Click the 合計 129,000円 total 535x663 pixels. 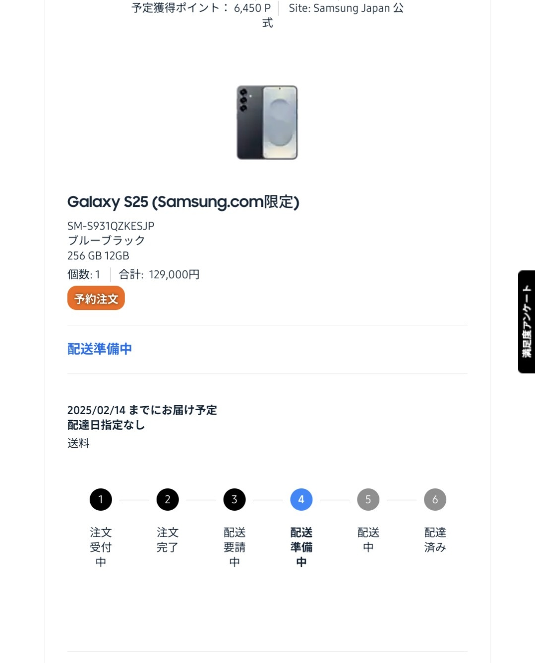pyautogui.click(x=159, y=275)
